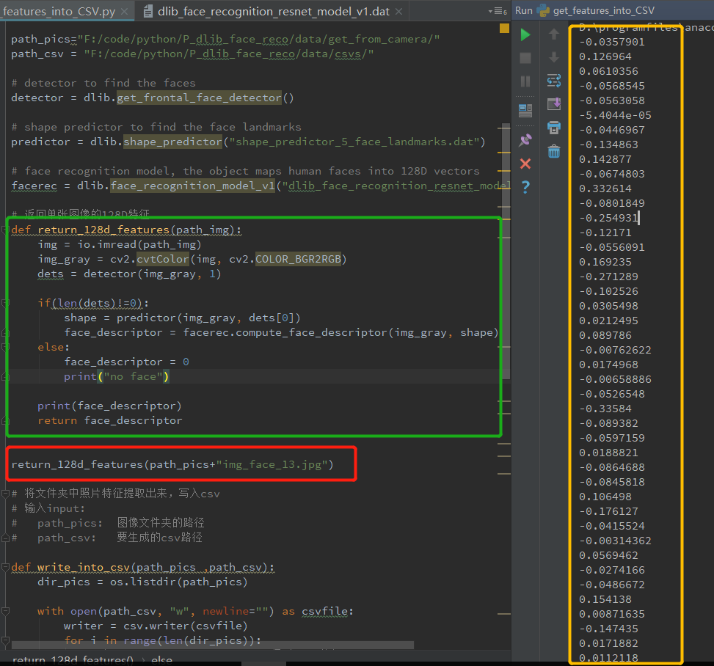This screenshot has height=666, width=714.
Task: Click compute_face_descriptor method call
Action: (x=311, y=333)
